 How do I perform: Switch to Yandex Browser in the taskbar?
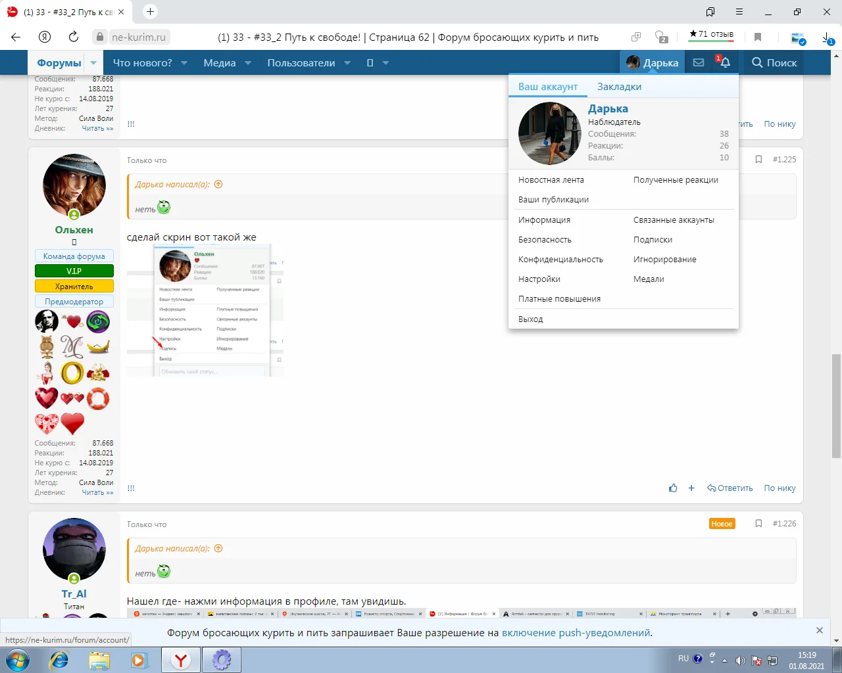click(x=181, y=660)
